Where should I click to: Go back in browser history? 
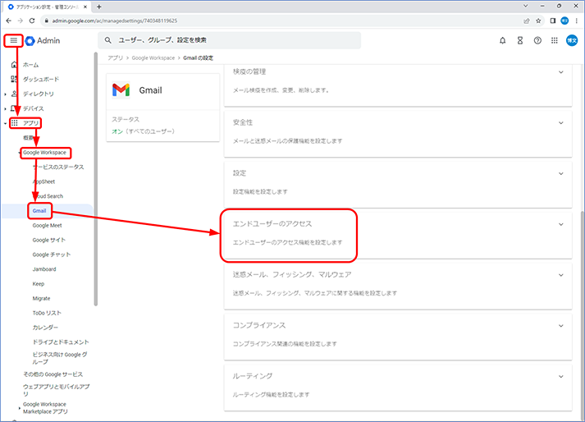[8, 21]
